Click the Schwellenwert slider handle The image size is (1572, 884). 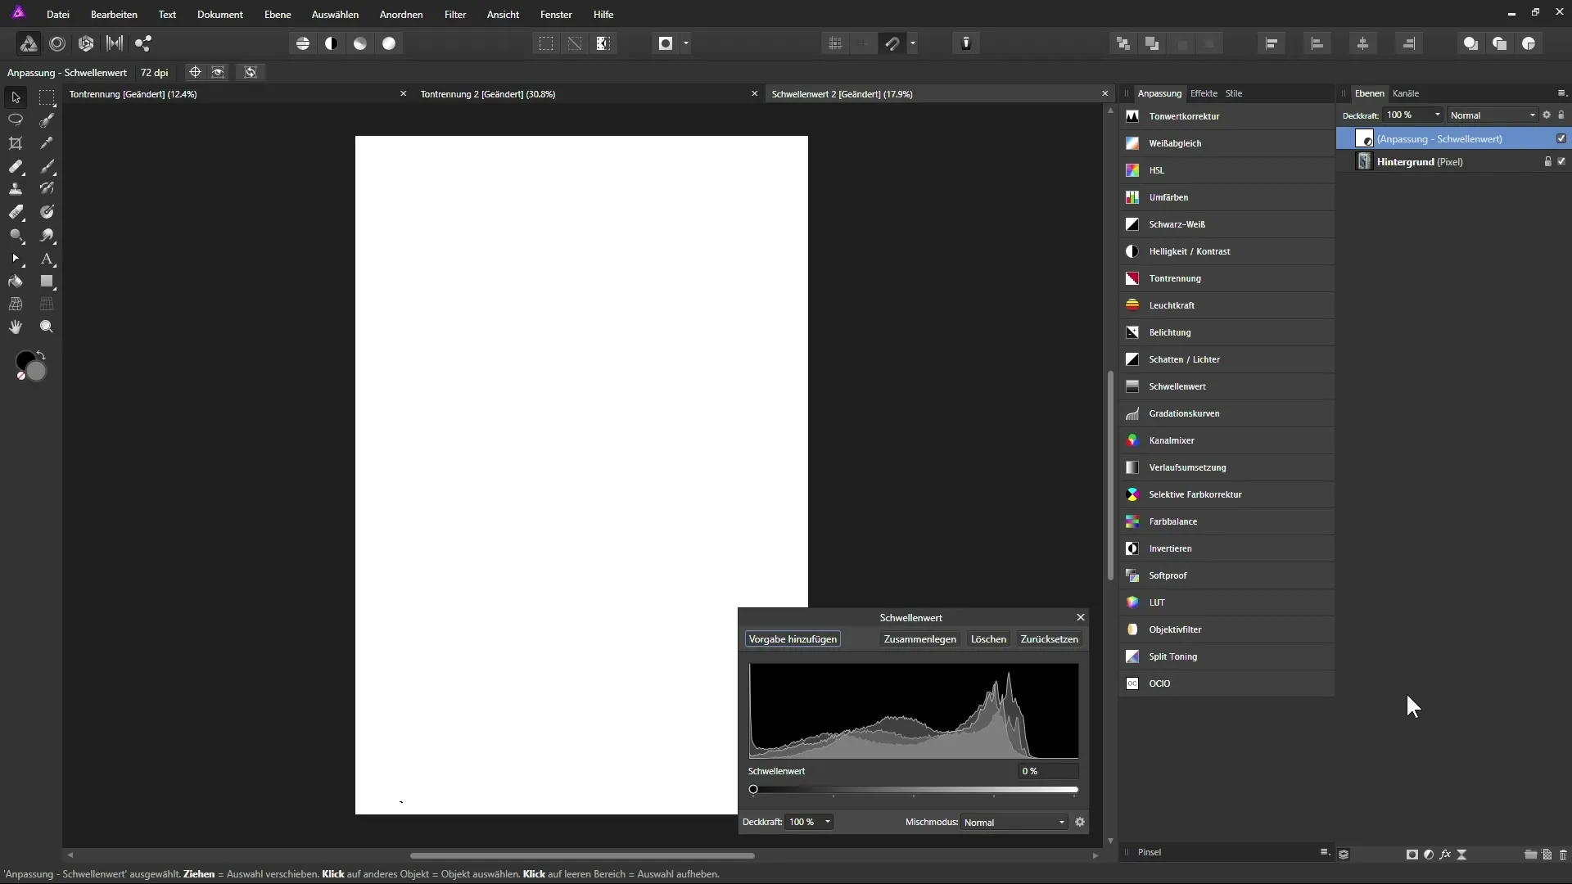(x=753, y=790)
